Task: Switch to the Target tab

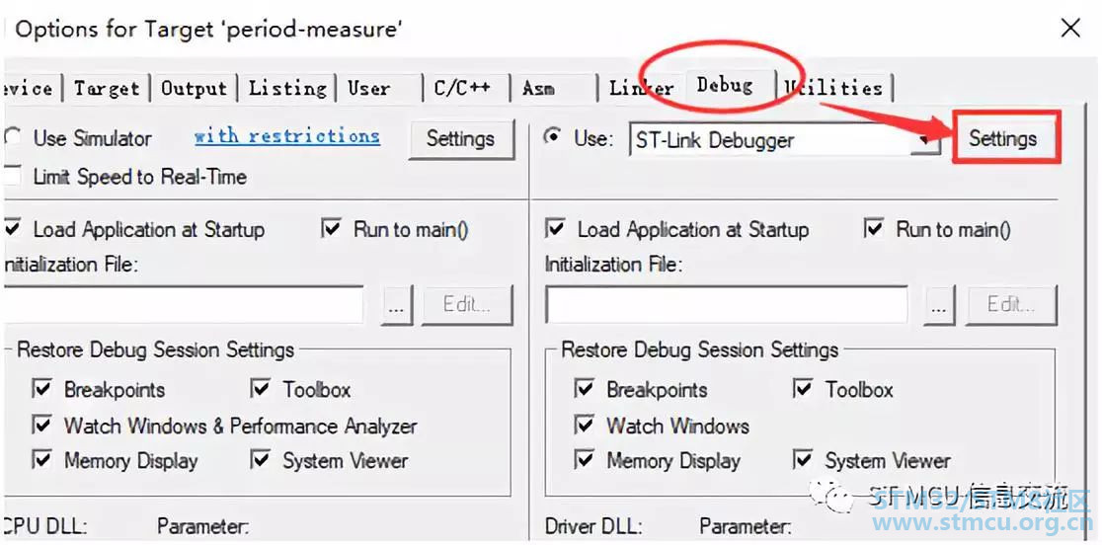Action: (x=107, y=89)
